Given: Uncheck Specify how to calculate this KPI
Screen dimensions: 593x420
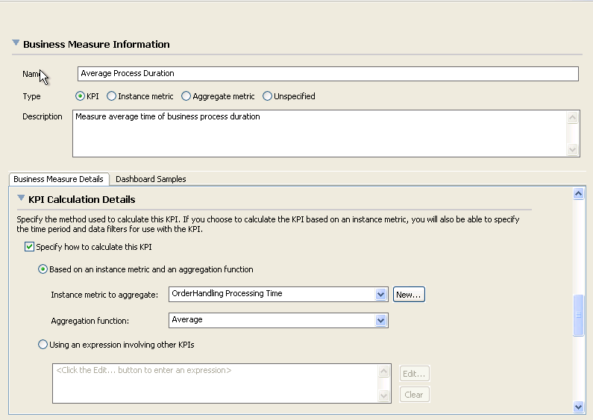Looking at the screenshot, I should (x=30, y=247).
